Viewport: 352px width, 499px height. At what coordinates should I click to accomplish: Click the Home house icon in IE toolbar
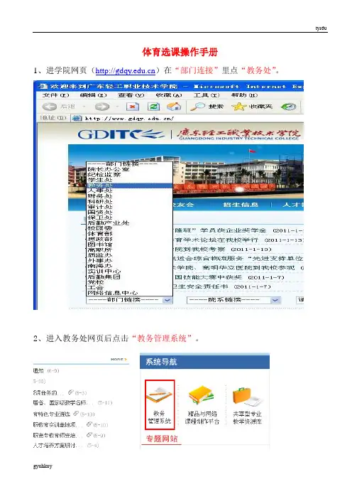[x=174, y=107]
